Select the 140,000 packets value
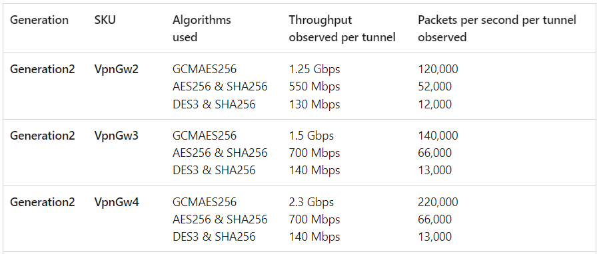Image resolution: width=599 pixels, height=254 pixels. tap(438, 136)
